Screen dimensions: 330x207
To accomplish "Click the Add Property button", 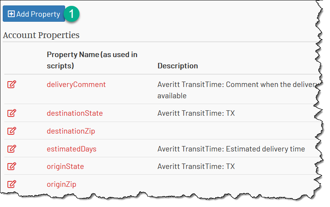I will coord(34,14).
